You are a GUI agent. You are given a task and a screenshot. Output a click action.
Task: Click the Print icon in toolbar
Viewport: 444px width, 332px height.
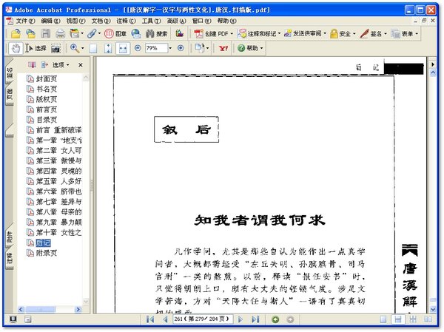point(60,34)
